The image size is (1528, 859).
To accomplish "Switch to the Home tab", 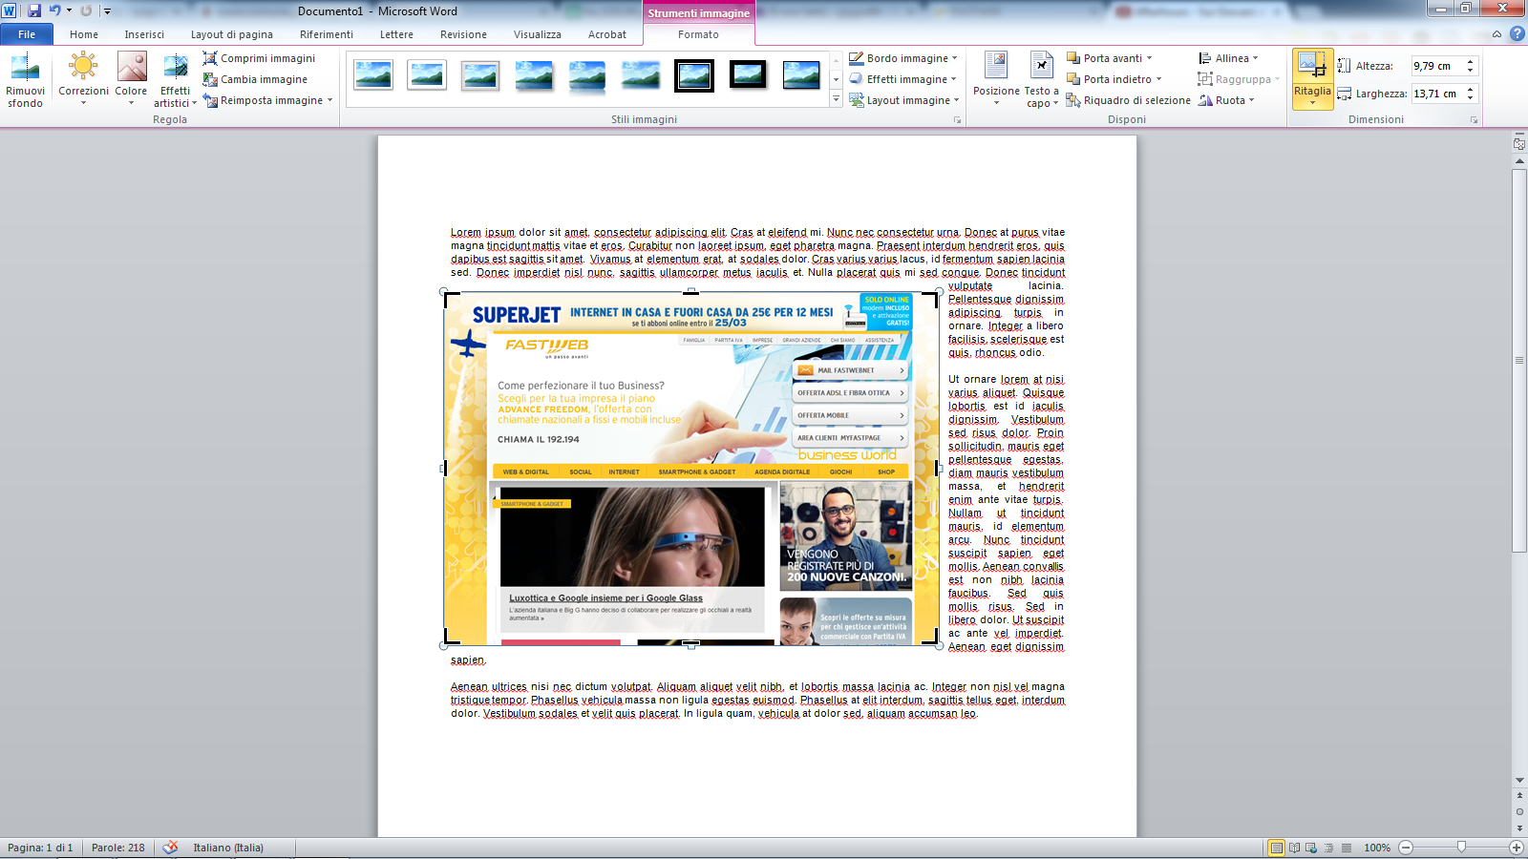I will [x=84, y=34].
